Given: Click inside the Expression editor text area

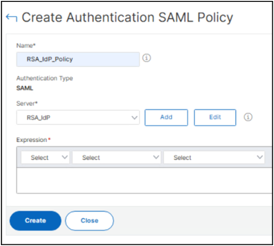Looking at the screenshot, I should pos(144,180).
